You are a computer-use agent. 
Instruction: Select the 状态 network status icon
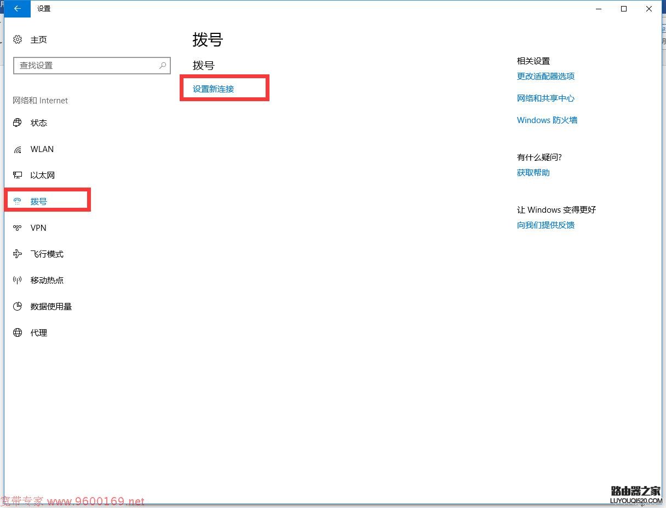click(x=18, y=122)
